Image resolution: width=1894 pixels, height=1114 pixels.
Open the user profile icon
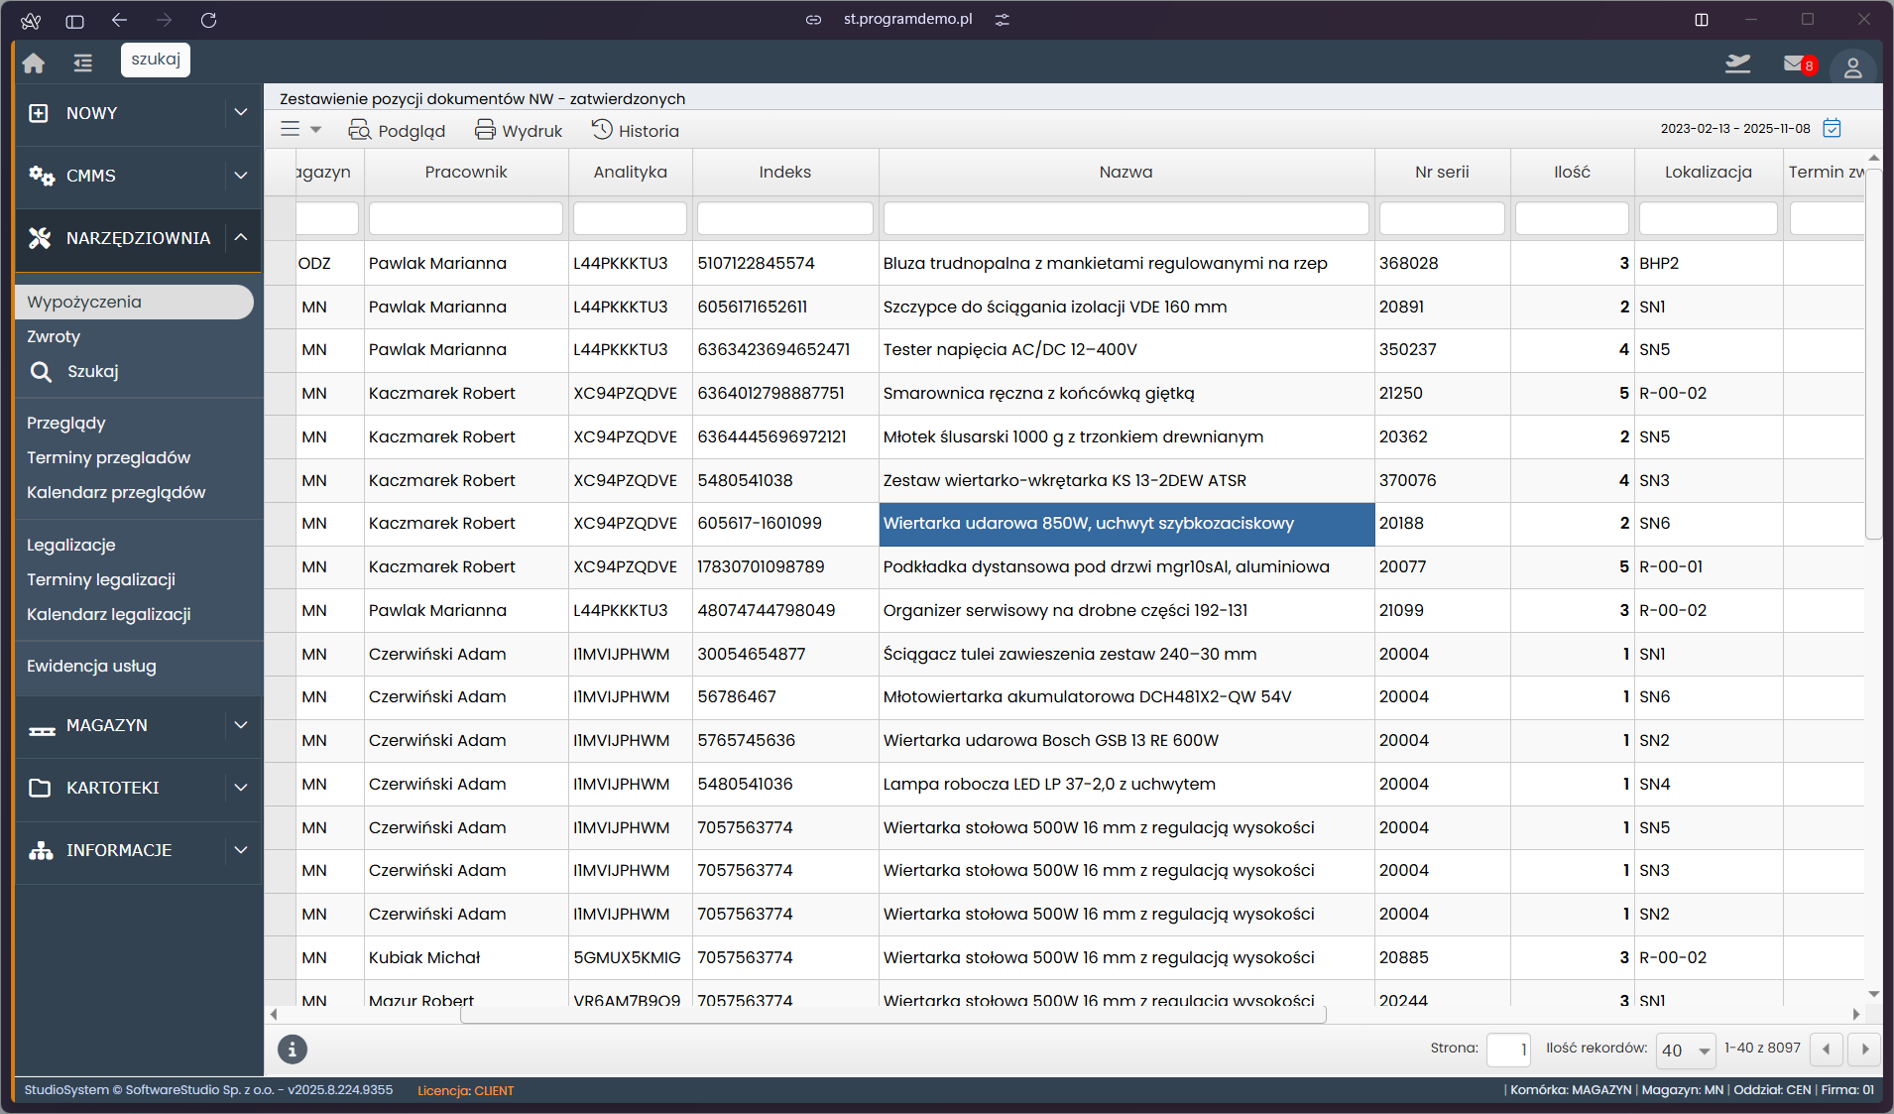coord(1852,67)
